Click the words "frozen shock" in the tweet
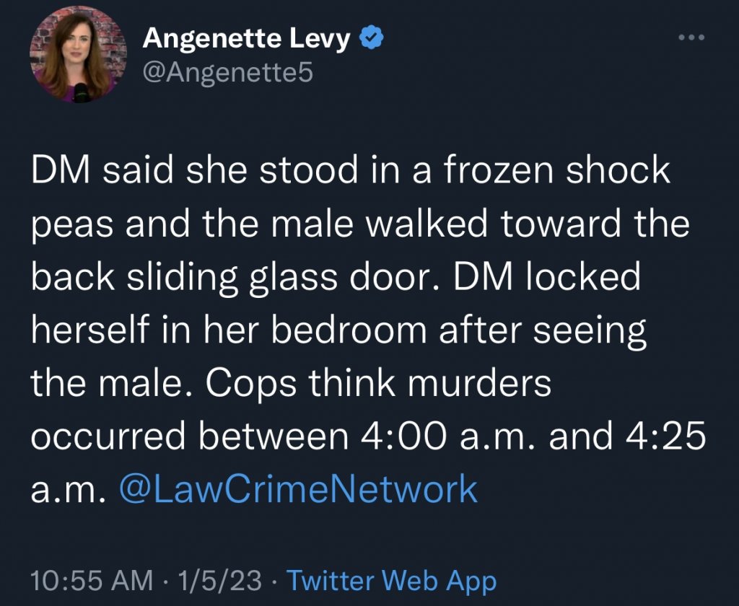 [554, 172]
